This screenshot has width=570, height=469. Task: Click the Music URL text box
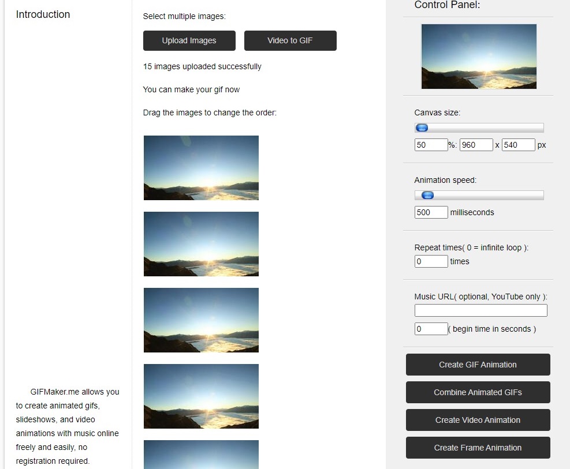point(480,310)
